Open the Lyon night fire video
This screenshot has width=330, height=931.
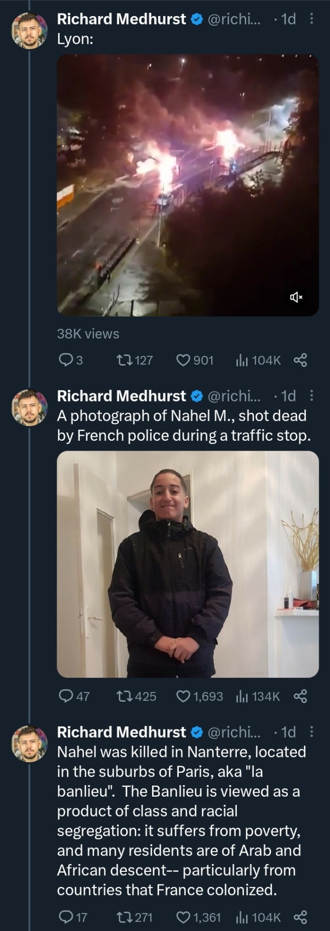click(188, 185)
